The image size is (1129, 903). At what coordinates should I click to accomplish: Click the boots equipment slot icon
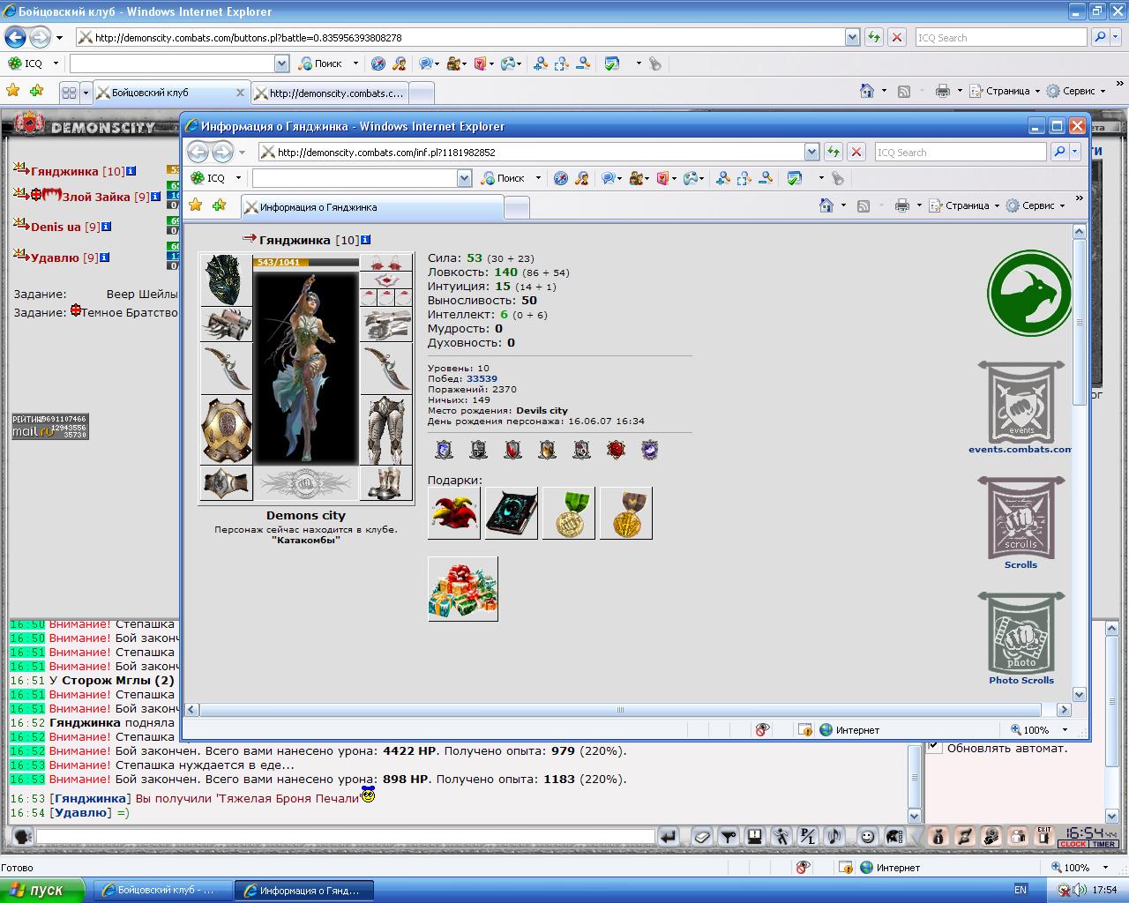pyautogui.click(x=385, y=482)
